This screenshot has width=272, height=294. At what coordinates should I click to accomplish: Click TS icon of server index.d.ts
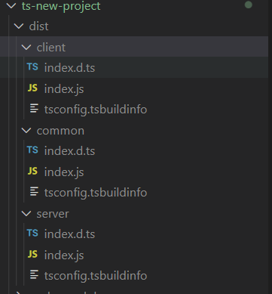pos(32,234)
